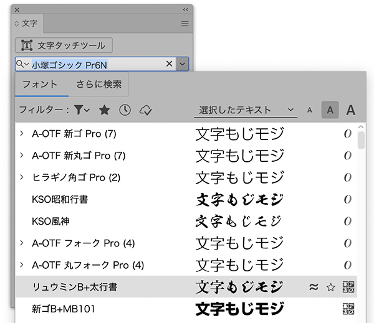Click OpenType icon on A-OTF 新丸ゴ Pro row

pos(348,156)
